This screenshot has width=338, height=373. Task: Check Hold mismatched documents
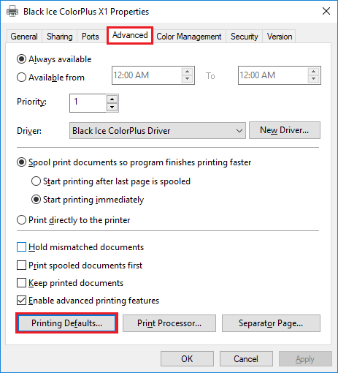[x=21, y=247]
